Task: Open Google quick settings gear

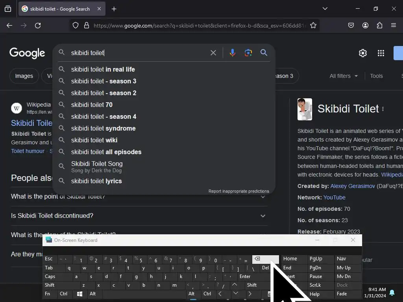Action: point(362,53)
